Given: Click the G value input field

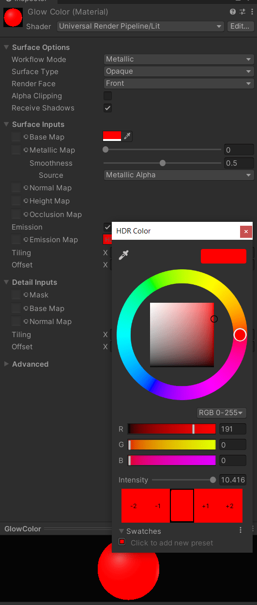Looking at the screenshot, I should click(233, 445).
